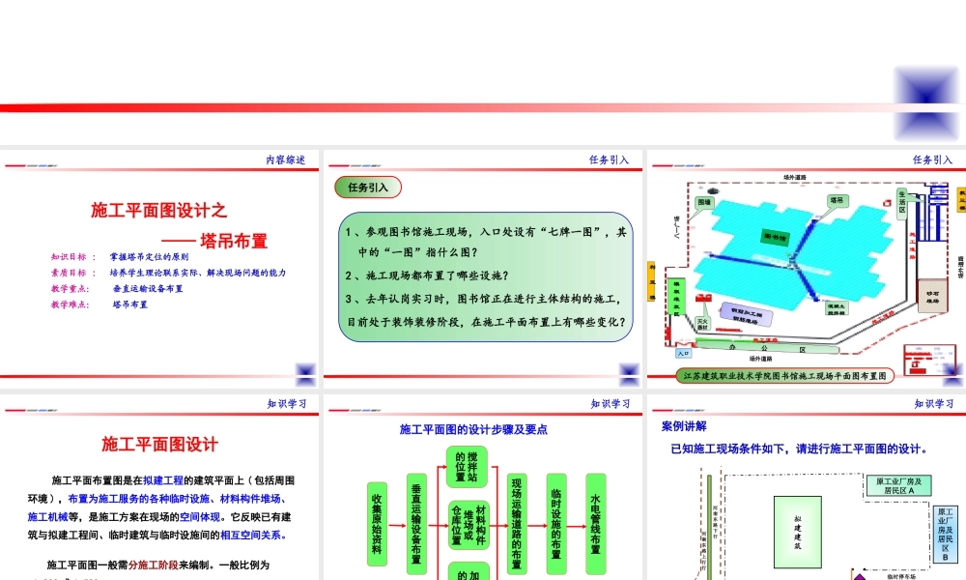Click the red 分施工阶段 text
Viewport: 966px width, 580px height.
point(154,565)
